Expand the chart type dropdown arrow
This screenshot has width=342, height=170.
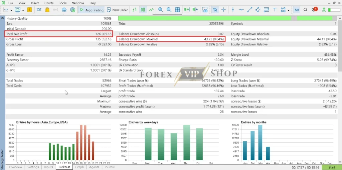pyautogui.click(x=11, y=10)
